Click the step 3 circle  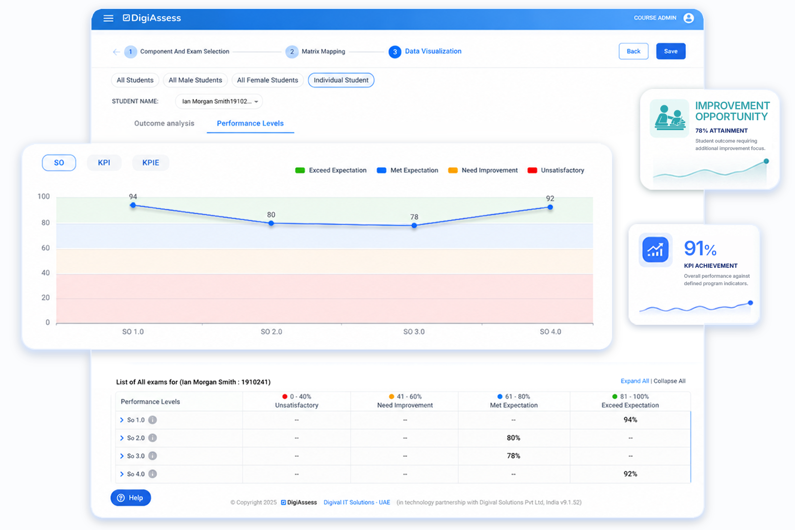click(395, 52)
